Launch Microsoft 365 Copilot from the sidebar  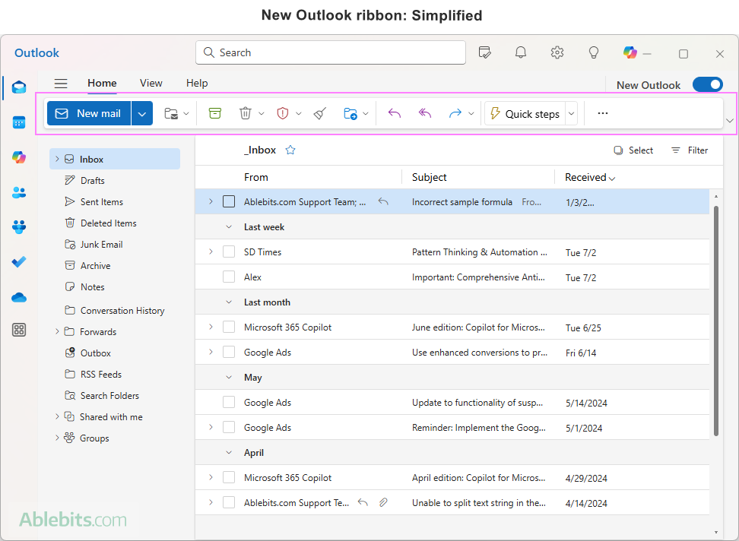[19, 157]
